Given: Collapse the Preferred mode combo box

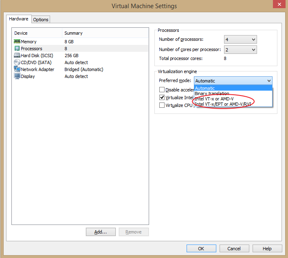Looking at the screenshot, I should (x=233, y=81).
